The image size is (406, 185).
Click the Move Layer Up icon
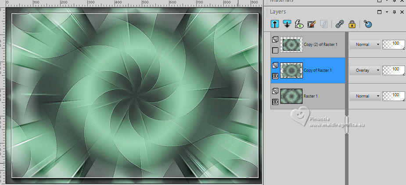[275, 24]
